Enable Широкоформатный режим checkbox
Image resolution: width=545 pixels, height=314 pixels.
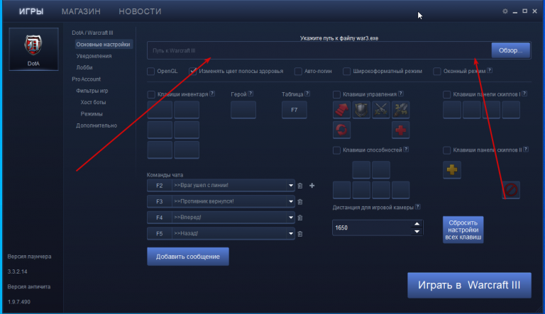[346, 71]
